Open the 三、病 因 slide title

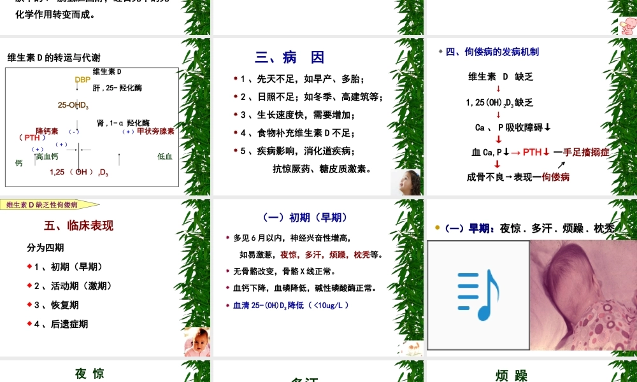(289, 57)
